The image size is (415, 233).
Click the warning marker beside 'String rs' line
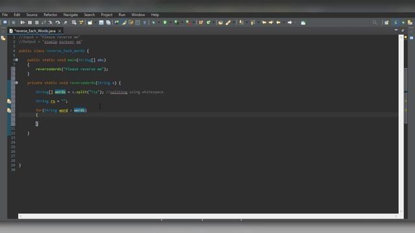tap(9, 101)
